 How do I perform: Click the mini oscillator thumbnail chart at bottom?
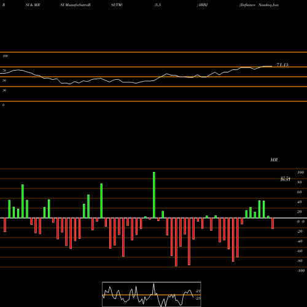click(152, 294)
